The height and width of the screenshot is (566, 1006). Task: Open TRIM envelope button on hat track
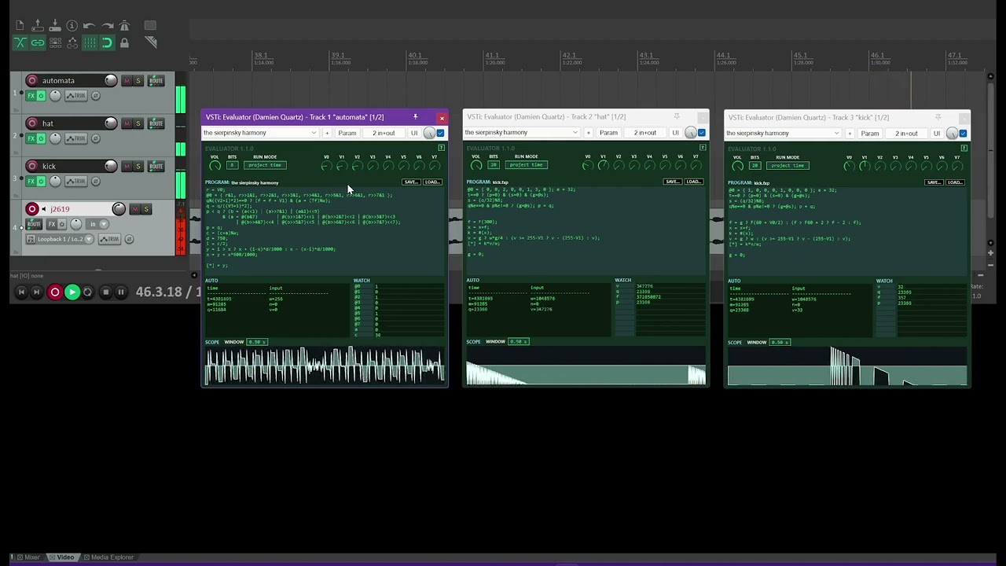[x=76, y=138]
